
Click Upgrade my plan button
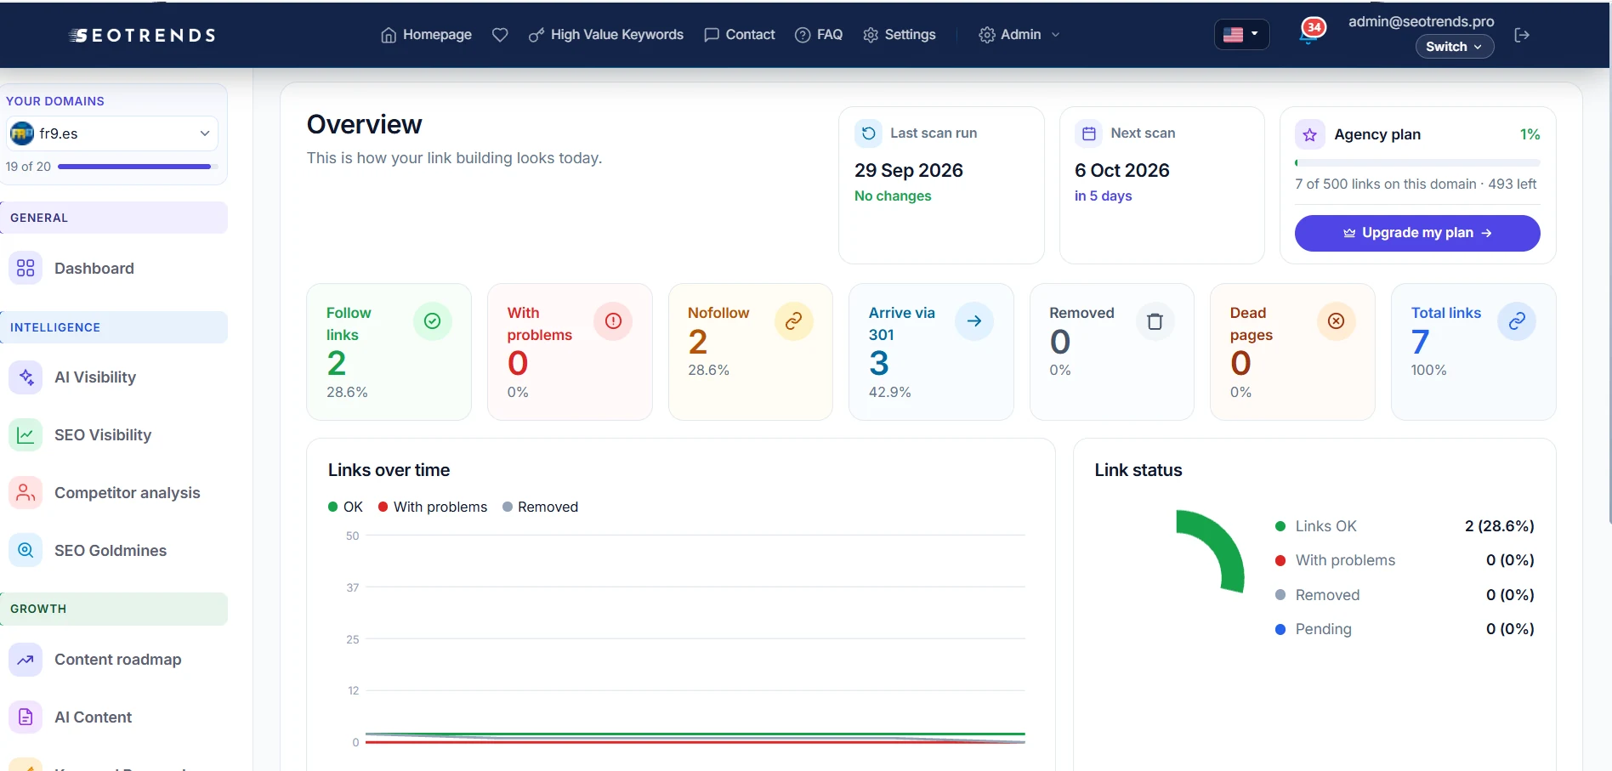pyautogui.click(x=1417, y=233)
